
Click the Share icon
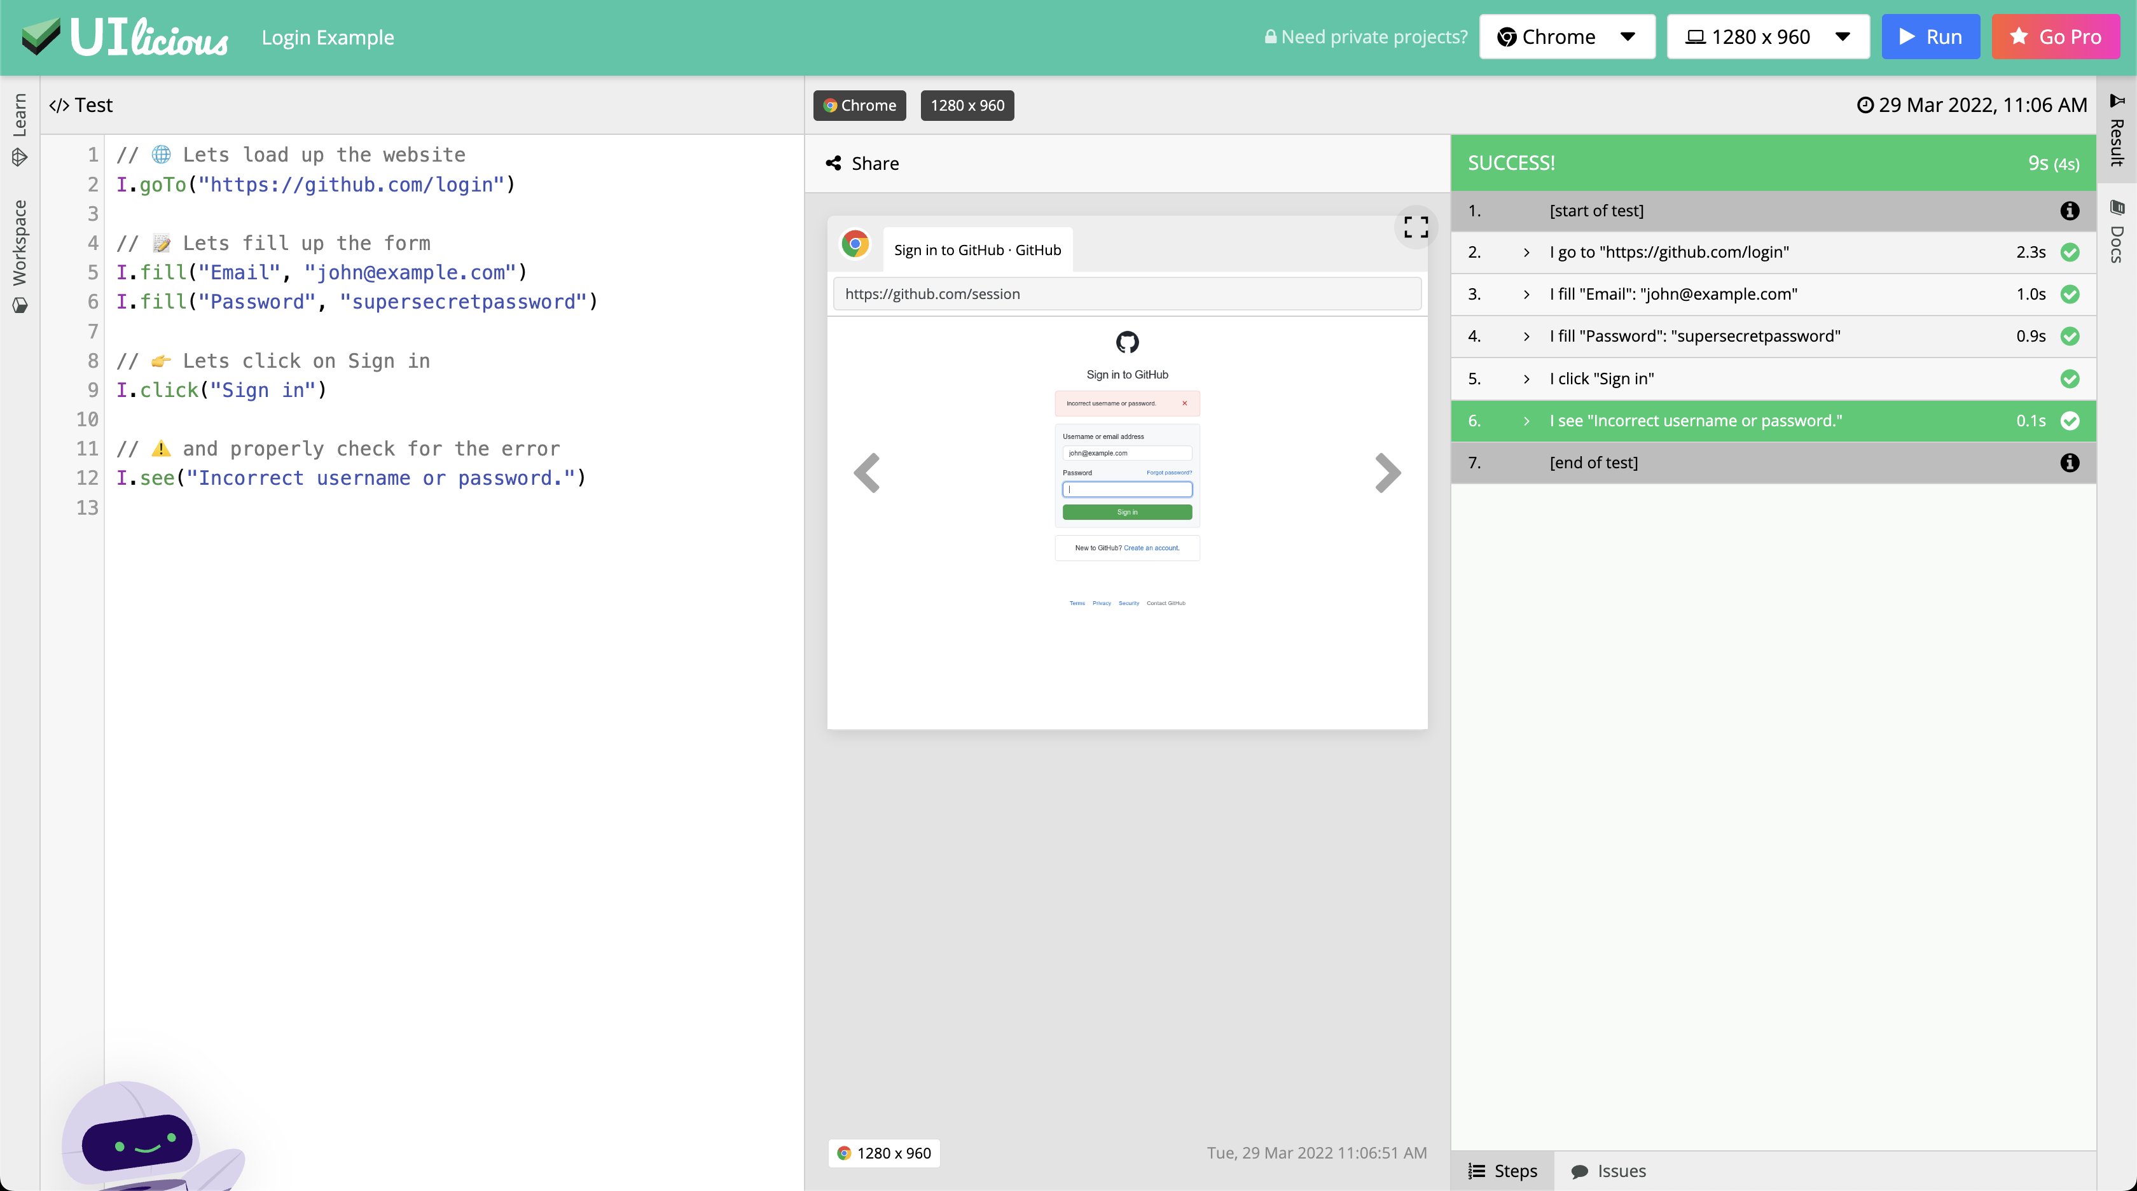(834, 163)
